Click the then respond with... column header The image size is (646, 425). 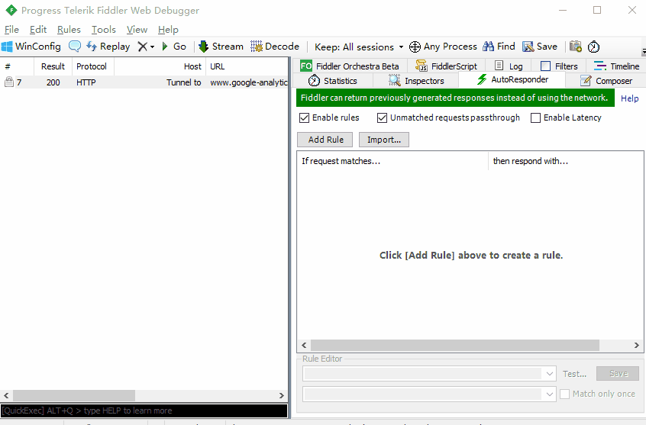[x=566, y=161]
